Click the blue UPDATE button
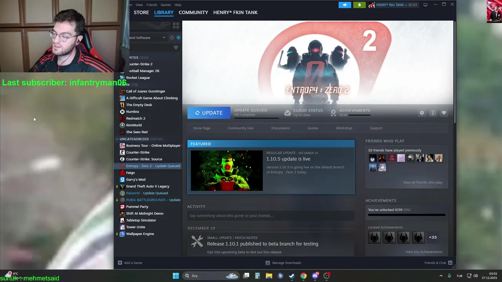The image size is (502, 282). pyautogui.click(x=209, y=113)
